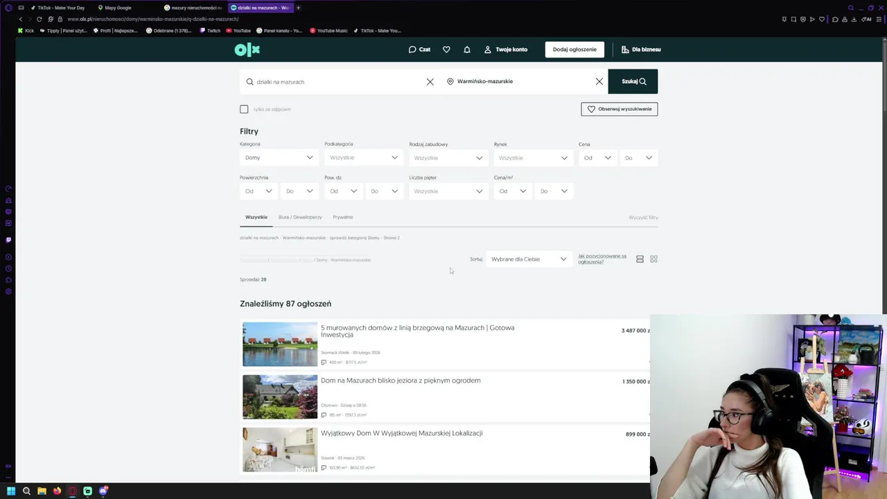887x499 pixels.
Task: Open thumbnail of Wyjątkowy Dom listing
Action: 280,449
